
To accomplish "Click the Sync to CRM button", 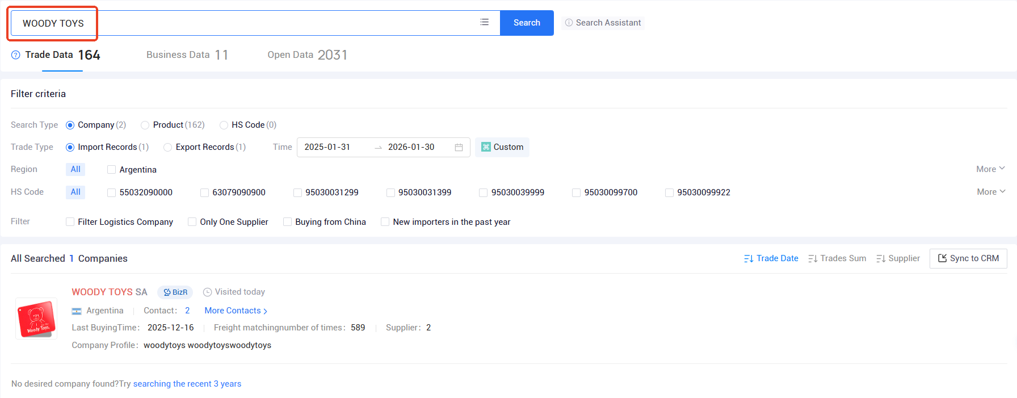I will pyautogui.click(x=968, y=258).
